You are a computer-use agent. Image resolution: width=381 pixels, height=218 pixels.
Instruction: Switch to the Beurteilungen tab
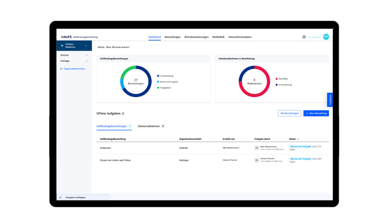[173, 37]
